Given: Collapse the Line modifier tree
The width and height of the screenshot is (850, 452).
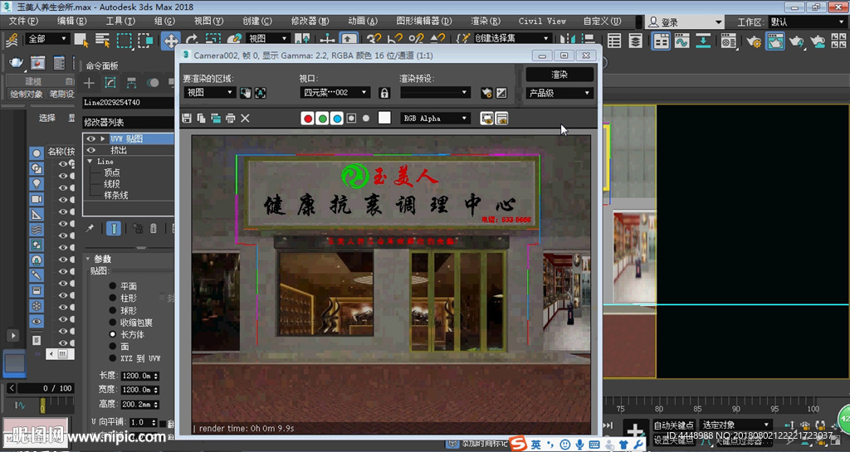Looking at the screenshot, I should (90, 162).
